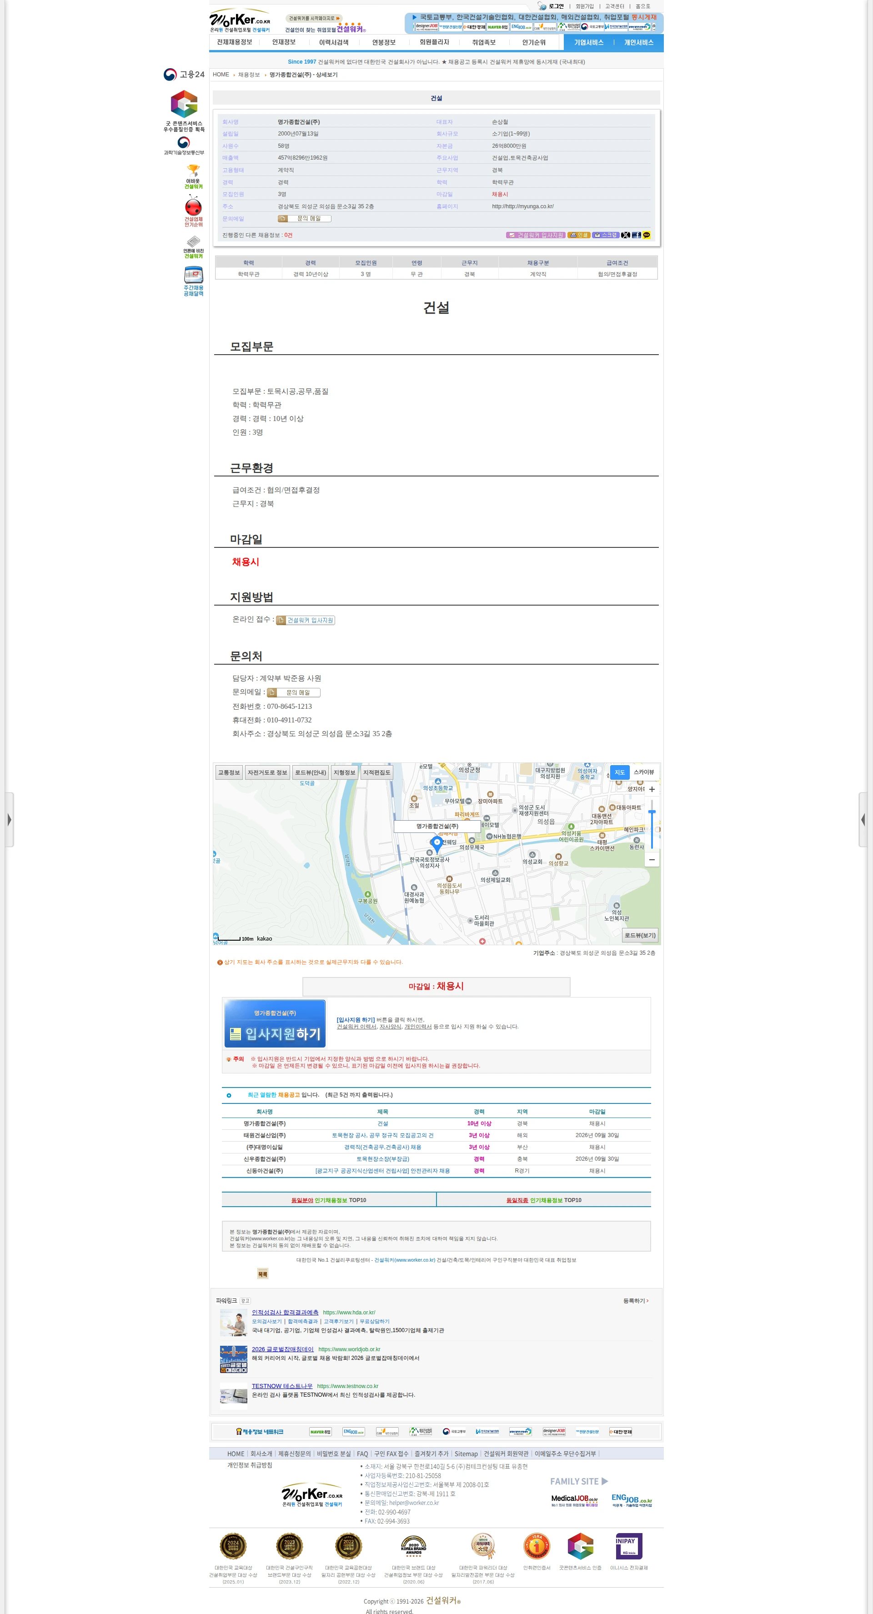
Task: Click the pink 건설워커 입사지원 button
Action: [536, 235]
